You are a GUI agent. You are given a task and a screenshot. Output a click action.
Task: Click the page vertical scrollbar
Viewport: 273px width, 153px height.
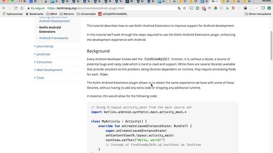(x=271, y=45)
